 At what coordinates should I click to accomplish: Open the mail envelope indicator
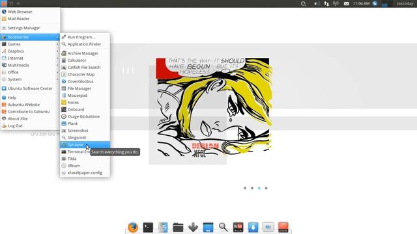[x=346, y=4]
